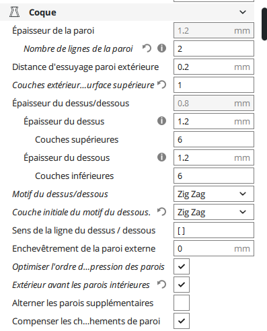Reset Couche initiale du motif du dessous
The image size is (267, 331).
click(161, 212)
